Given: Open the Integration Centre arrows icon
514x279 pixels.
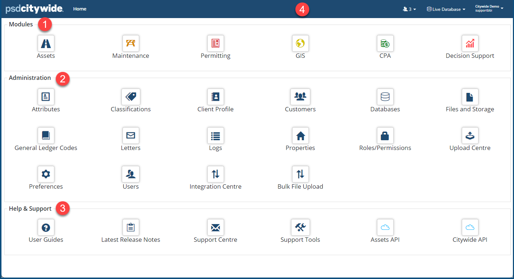Looking at the screenshot, I should click(x=216, y=174).
